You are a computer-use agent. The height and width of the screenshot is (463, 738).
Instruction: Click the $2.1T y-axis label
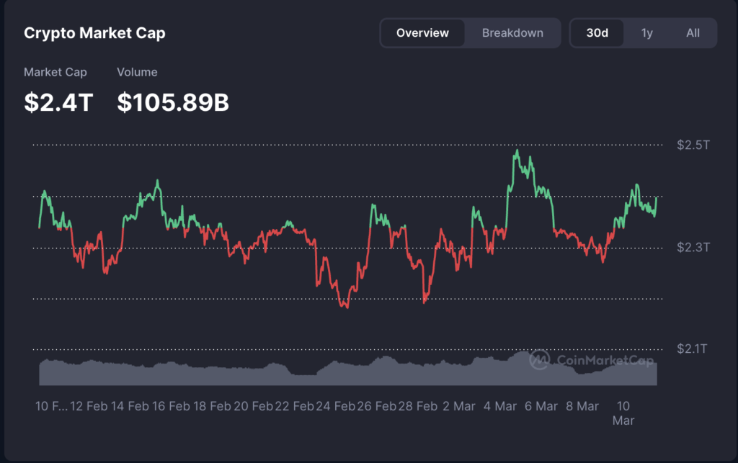tap(693, 349)
